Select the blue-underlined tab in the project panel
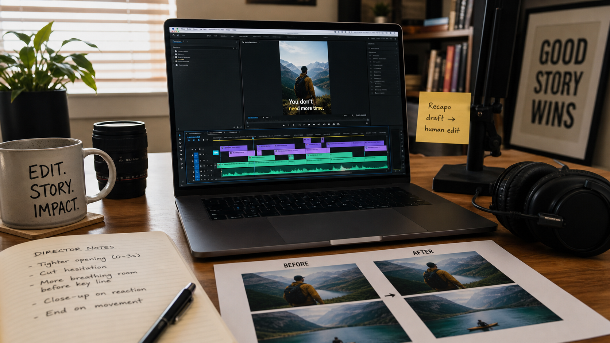 tap(177, 41)
